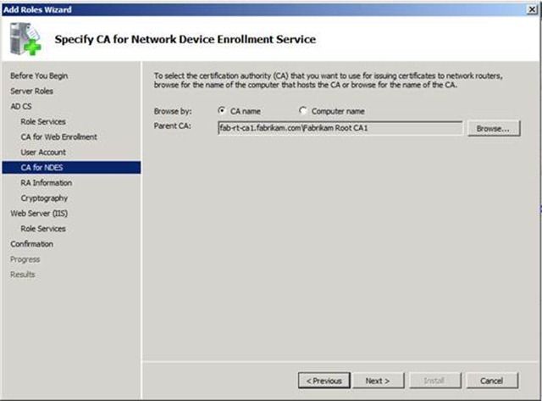Select the CA for NDES step

(71, 168)
